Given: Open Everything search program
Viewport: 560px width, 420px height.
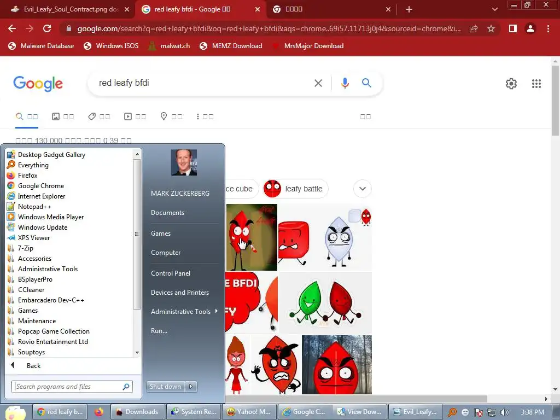Looking at the screenshot, I should 33,165.
